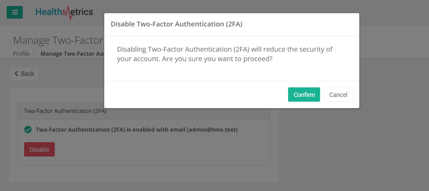Screen dimensions: 429x191
Task: Click the admin@hms.test email address
Action: pos(212,130)
